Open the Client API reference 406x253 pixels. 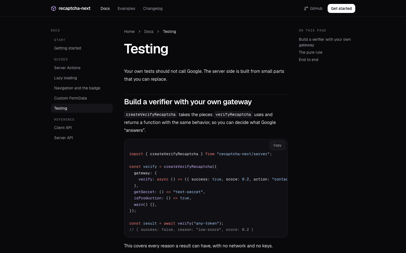click(82, 128)
